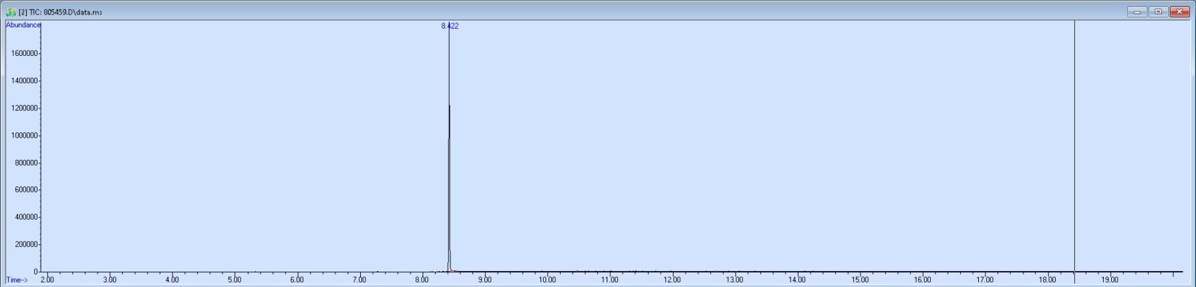Click the 14.00 time axis label
The image size is (1196, 287).
pyautogui.click(x=797, y=280)
